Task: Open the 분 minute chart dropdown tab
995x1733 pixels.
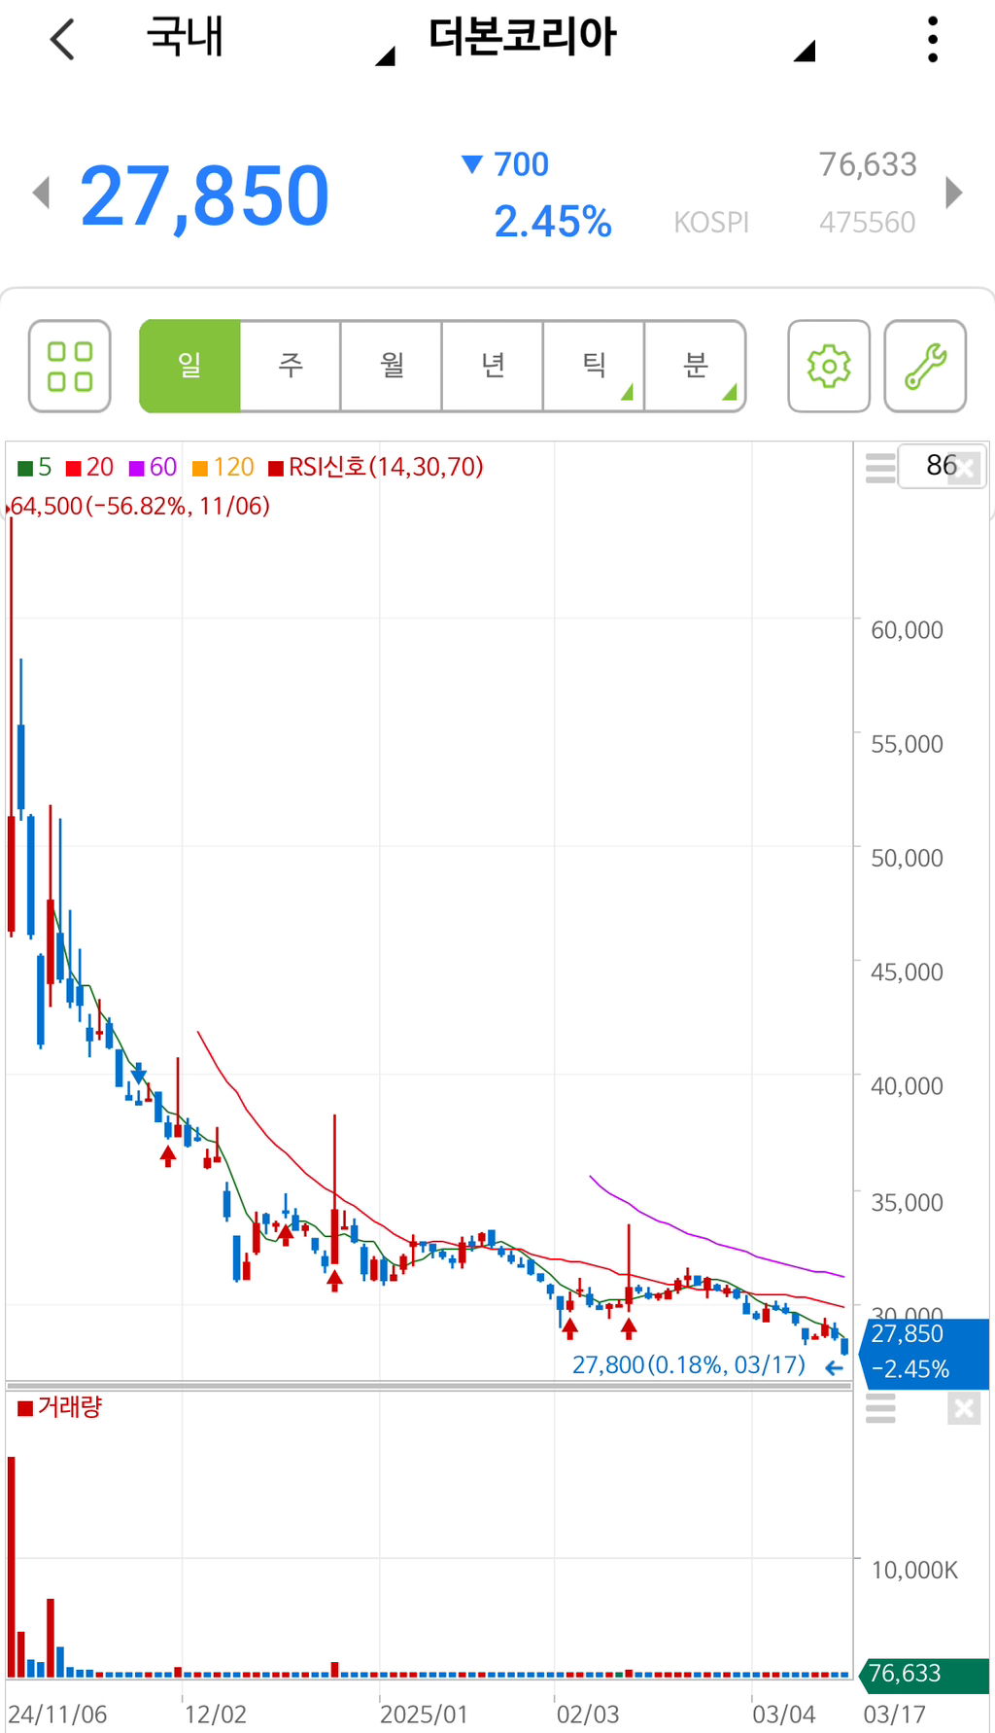Action: point(695,366)
